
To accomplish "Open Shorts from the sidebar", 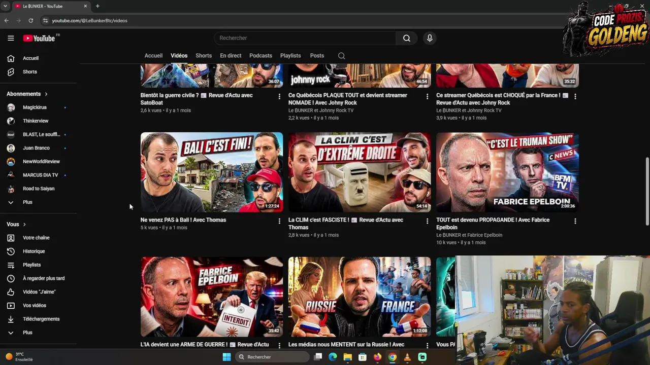I will 29,72.
